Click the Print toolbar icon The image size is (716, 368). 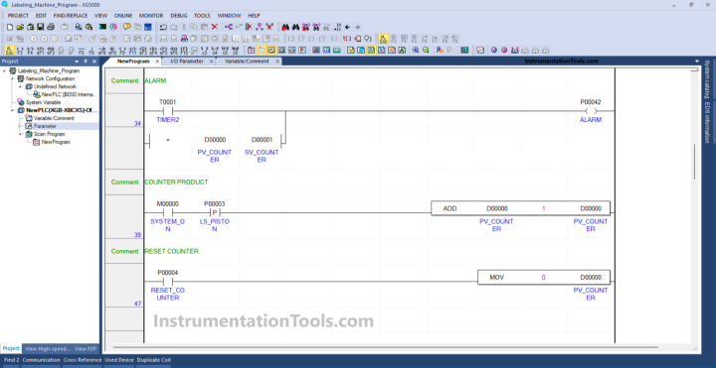(51, 27)
